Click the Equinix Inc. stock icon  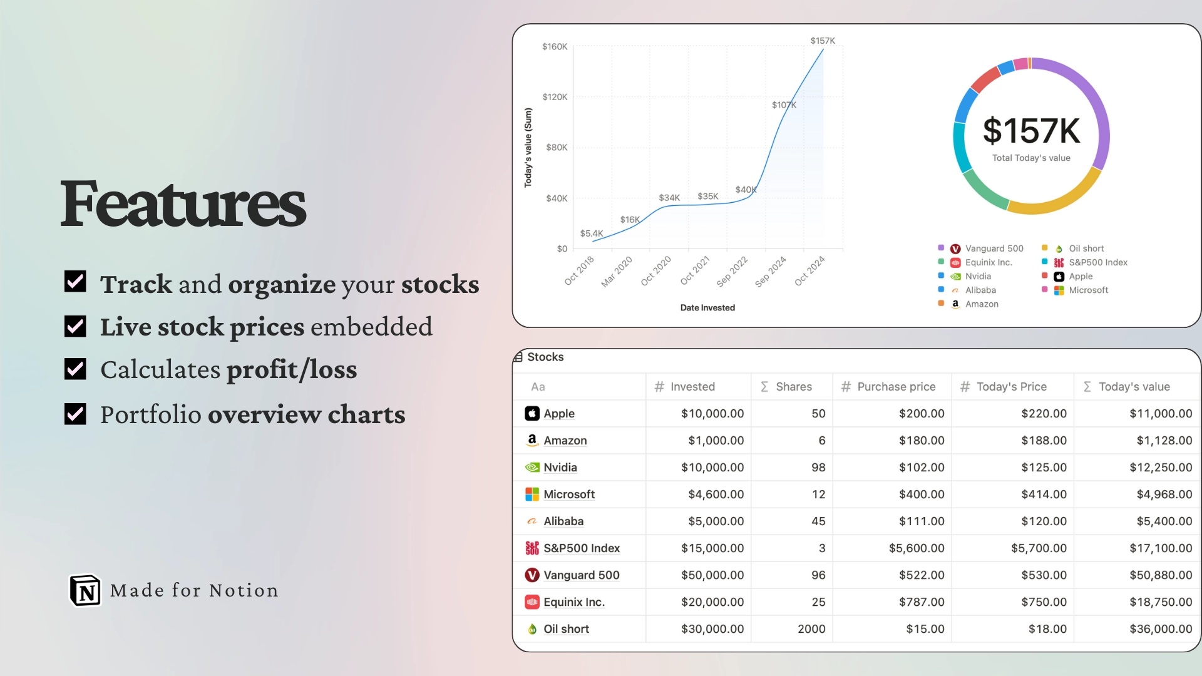click(x=533, y=602)
